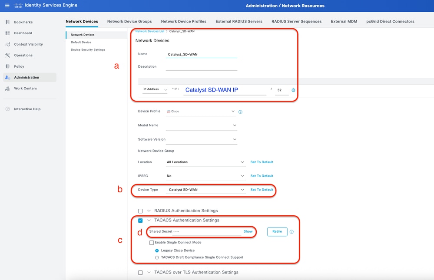Collapse TACACS Authentication Settings chevron
Viewport: 434px width, 280px height.
[x=149, y=220]
